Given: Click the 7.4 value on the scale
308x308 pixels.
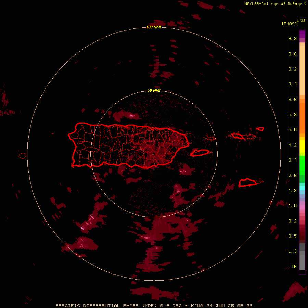Looking at the screenshot, I should 293,84.
